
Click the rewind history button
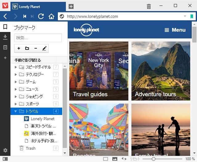click(x=25, y=16)
